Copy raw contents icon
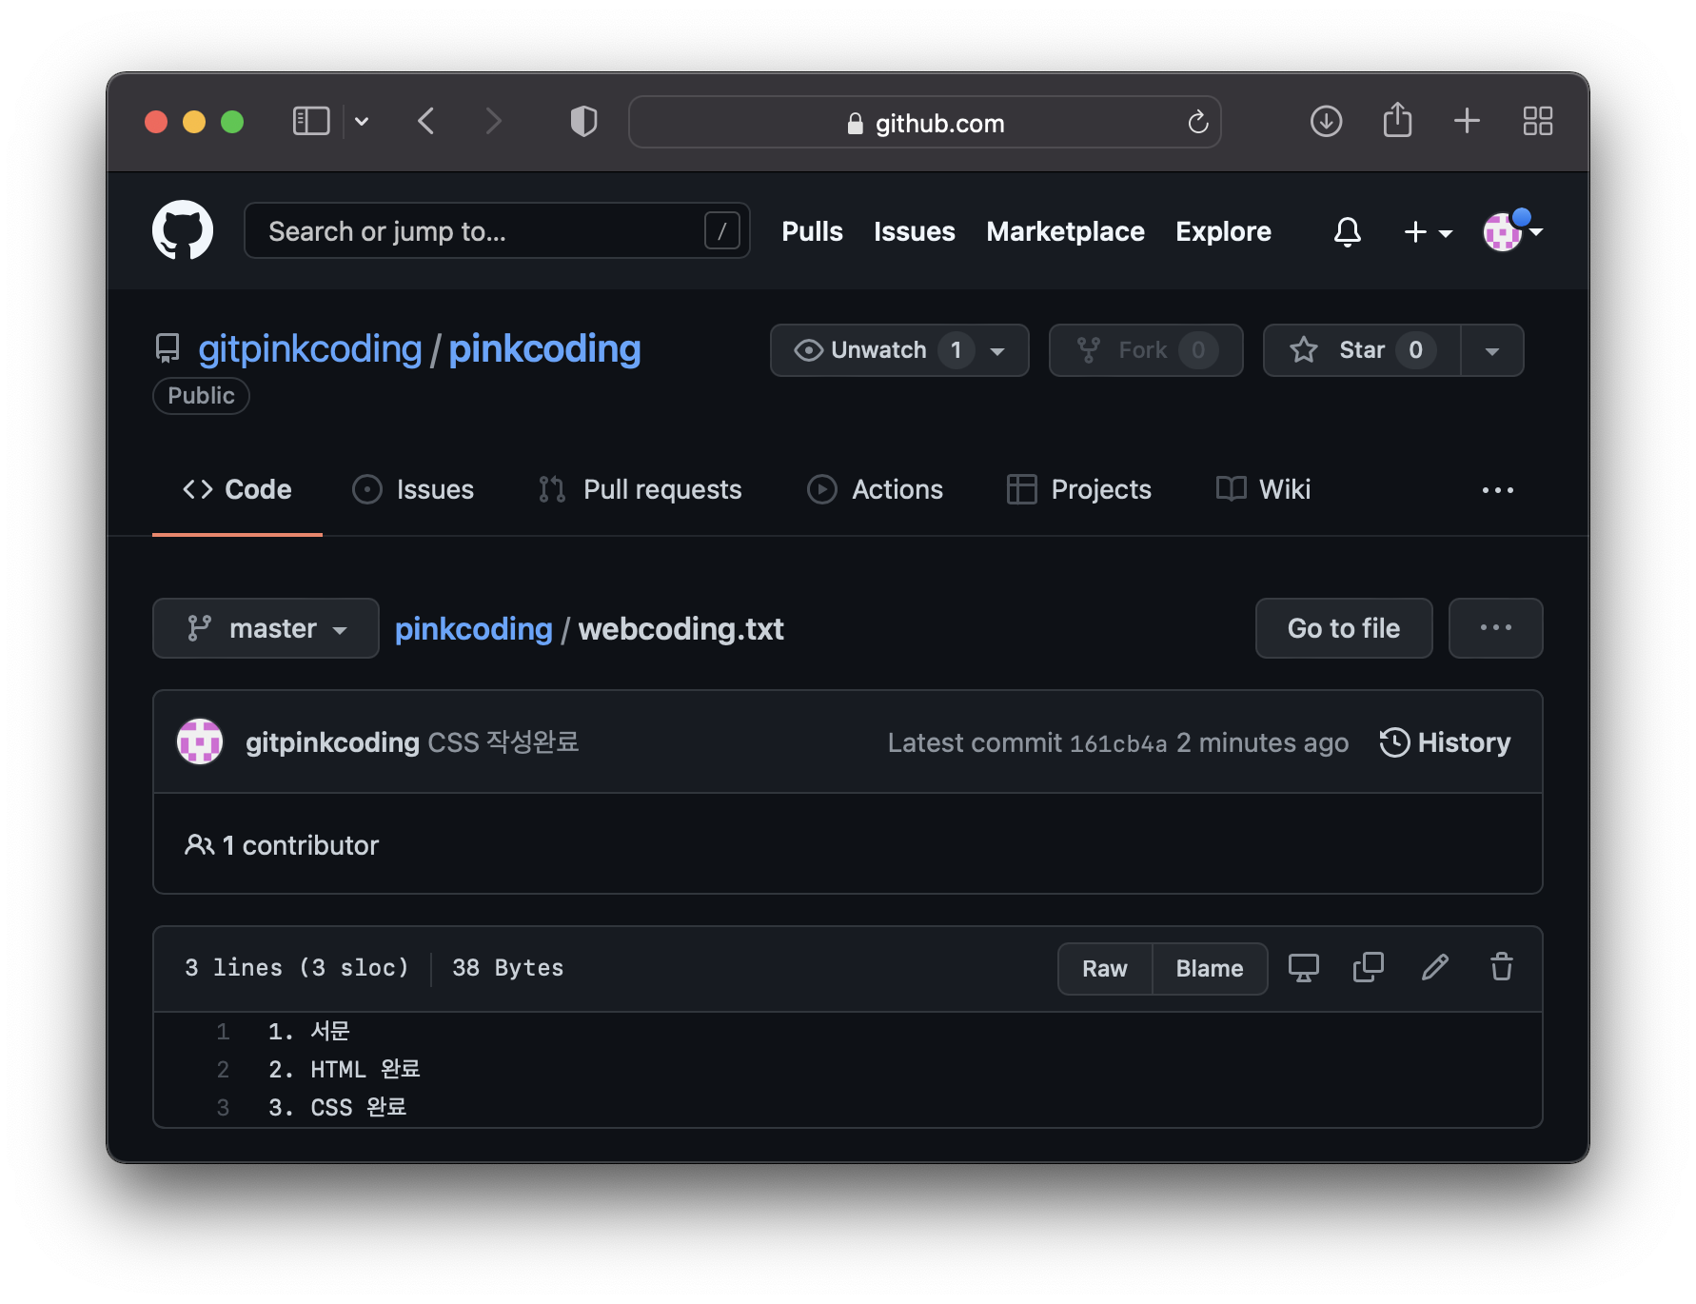Image resolution: width=1696 pixels, height=1304 pixels. point(1368,968)
